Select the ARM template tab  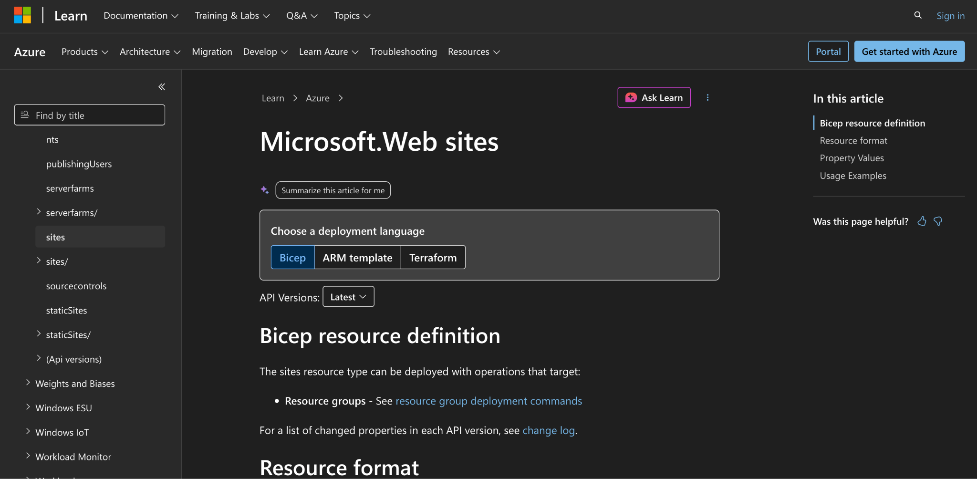[x=357, y=258]
